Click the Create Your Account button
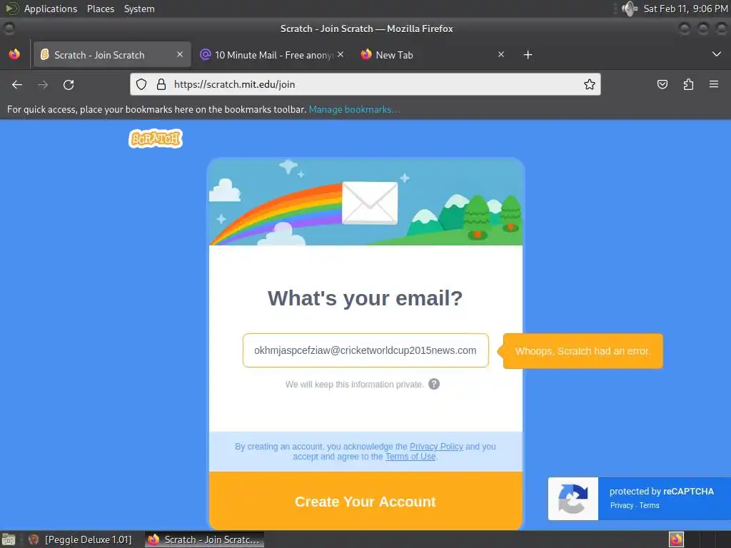 click(x=365, y=501)
